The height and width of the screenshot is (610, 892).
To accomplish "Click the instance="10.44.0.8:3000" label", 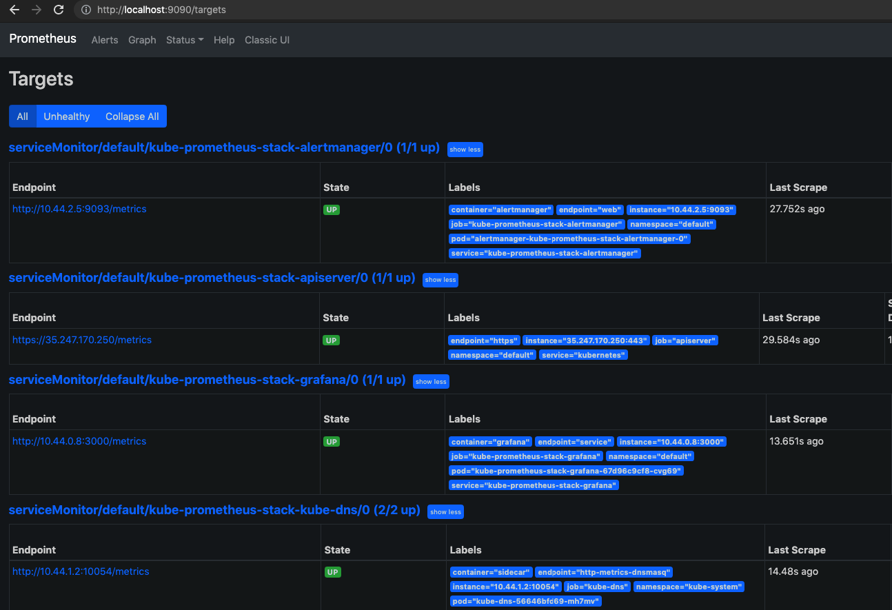I will [672, 442].
